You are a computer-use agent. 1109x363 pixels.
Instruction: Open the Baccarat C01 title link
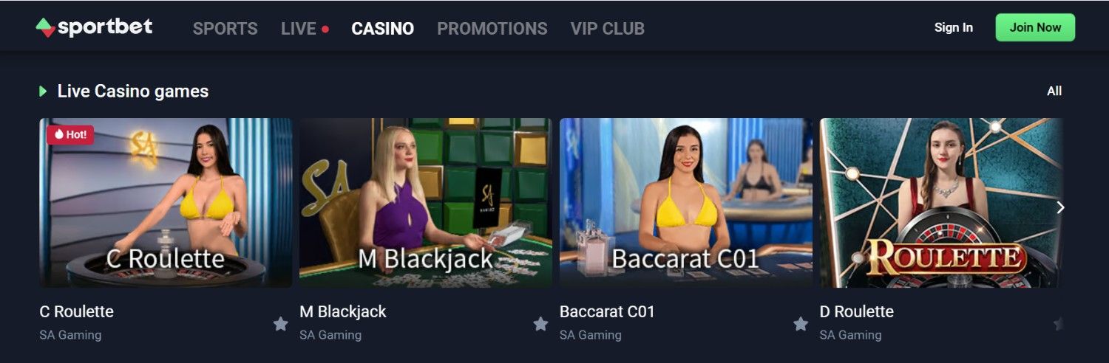point(607,311)
